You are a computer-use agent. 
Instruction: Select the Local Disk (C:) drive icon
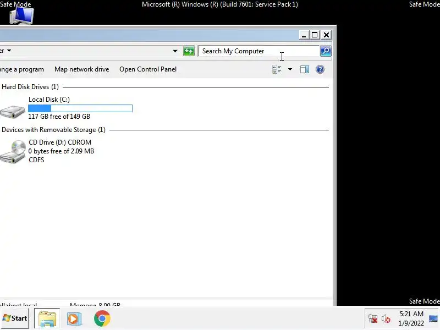(12, 112)
